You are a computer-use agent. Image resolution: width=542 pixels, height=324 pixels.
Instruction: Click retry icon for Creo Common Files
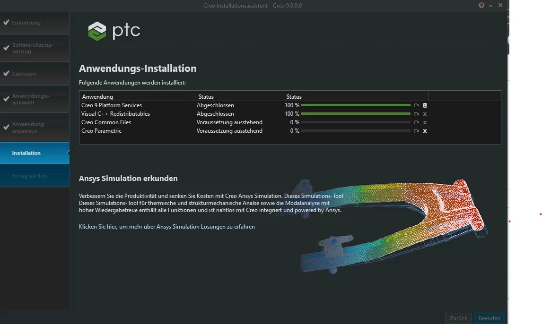click(x=416, y=122)
